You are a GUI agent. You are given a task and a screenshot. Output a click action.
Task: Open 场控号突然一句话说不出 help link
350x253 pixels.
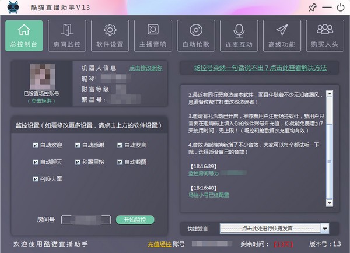(x=260, y=68)
